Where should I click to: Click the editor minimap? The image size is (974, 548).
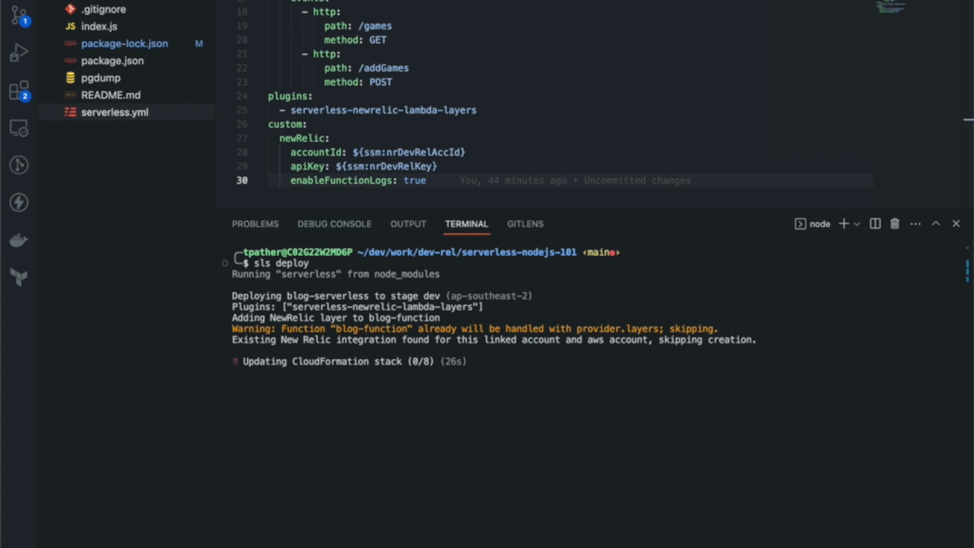[x=891, y=7]
